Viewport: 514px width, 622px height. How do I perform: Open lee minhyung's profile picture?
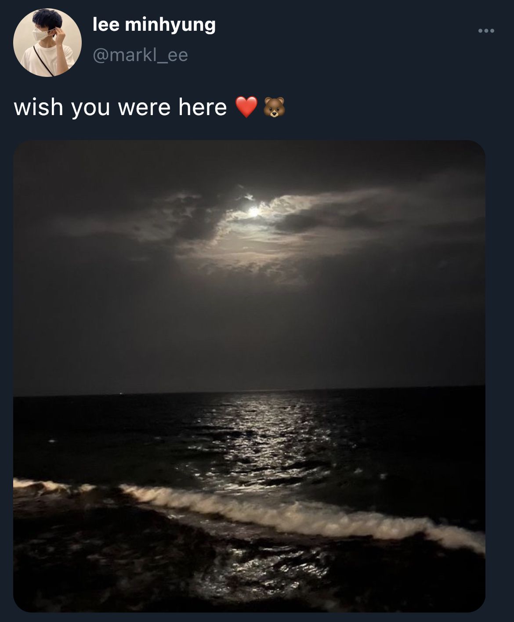click(47, 43)
